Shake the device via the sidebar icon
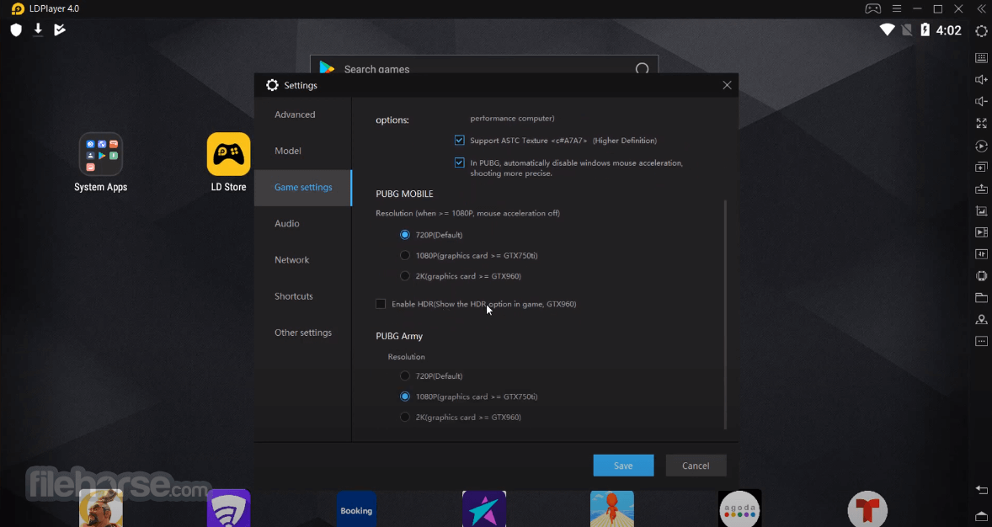 (981, 276)
